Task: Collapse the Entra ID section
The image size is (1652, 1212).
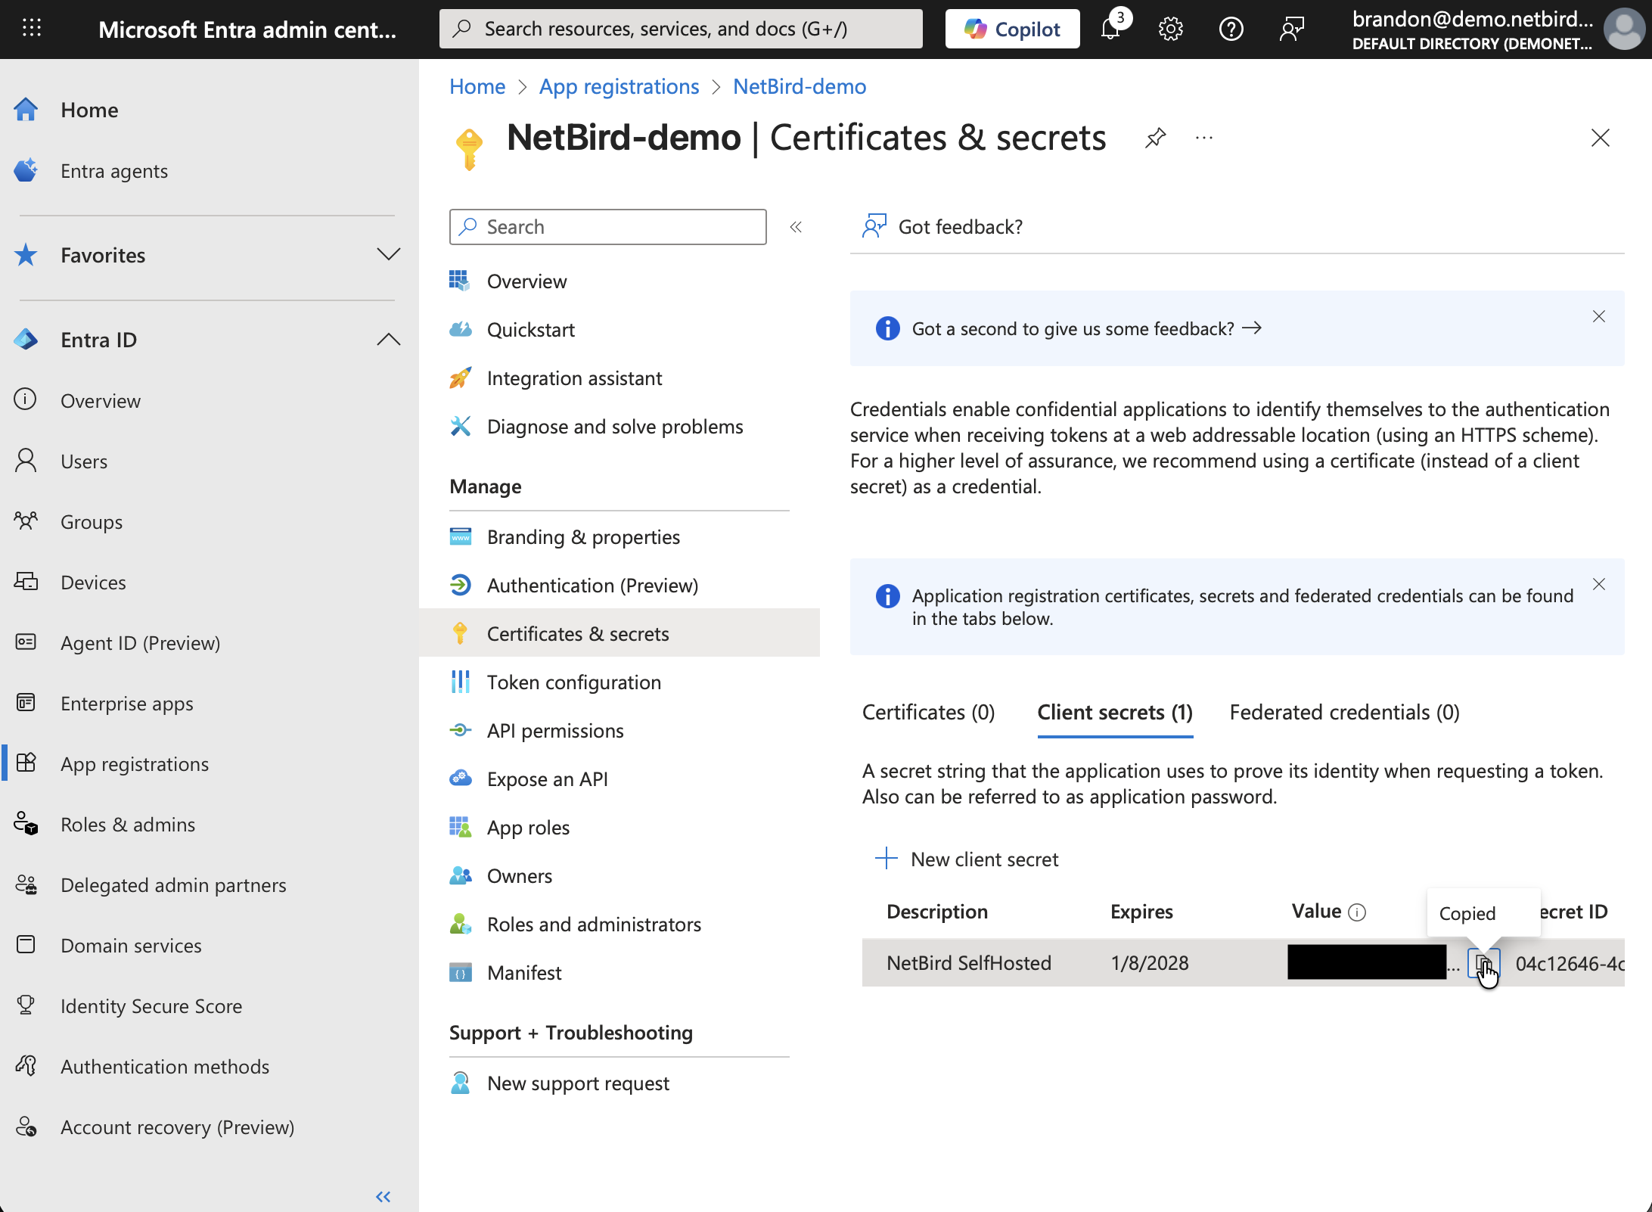Action: pyautogui.click(x=388, y=340)
